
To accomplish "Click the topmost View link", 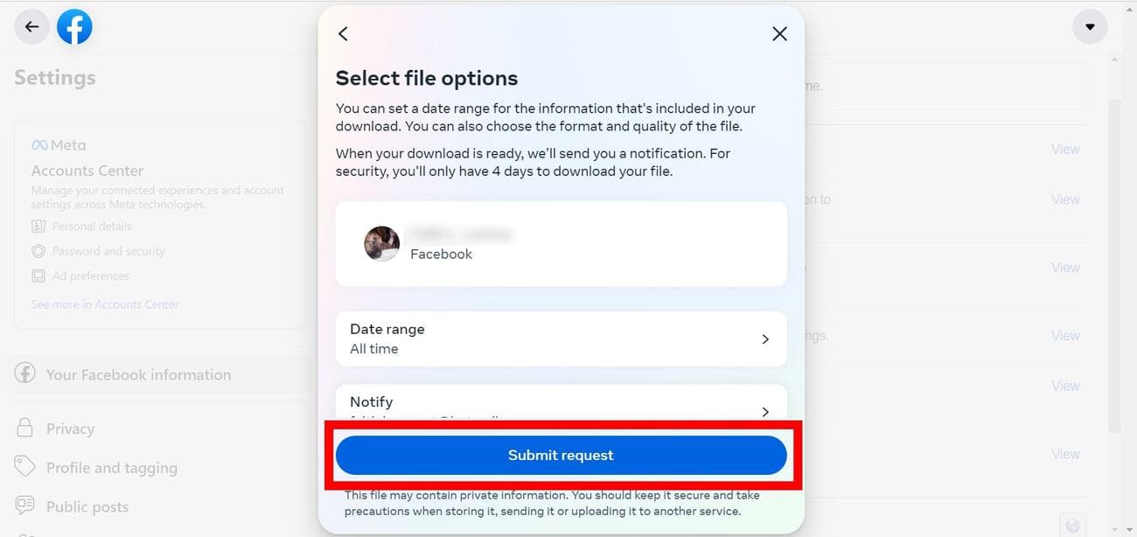I will coord(1065,149).
